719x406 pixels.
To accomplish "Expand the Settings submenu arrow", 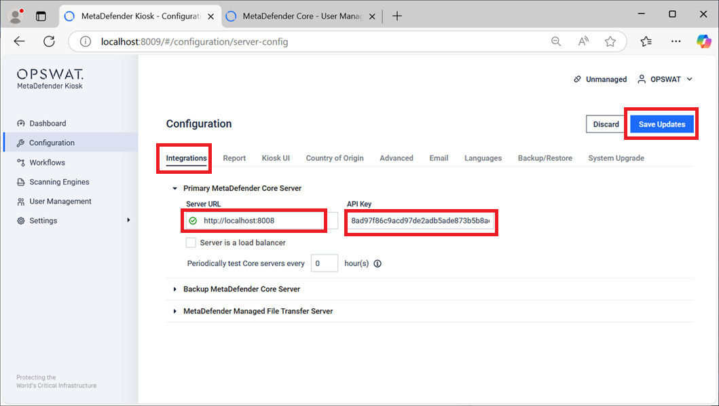I will (x=128, y=220).
